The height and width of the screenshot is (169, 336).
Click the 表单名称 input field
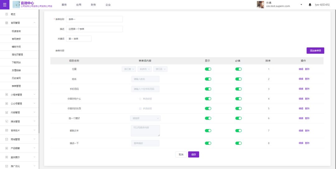point(94,19)
